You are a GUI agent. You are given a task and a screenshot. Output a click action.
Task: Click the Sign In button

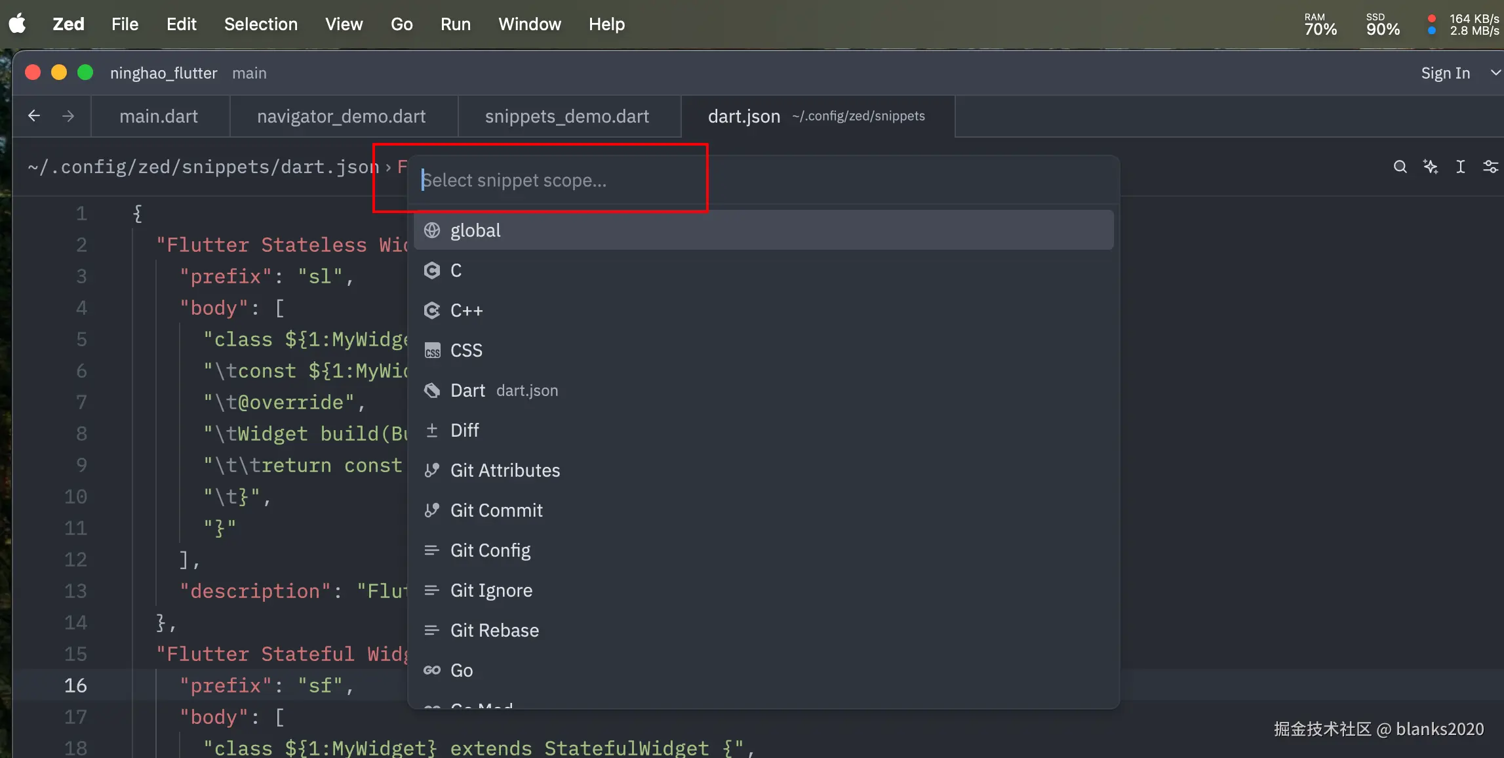[1445, 73]
